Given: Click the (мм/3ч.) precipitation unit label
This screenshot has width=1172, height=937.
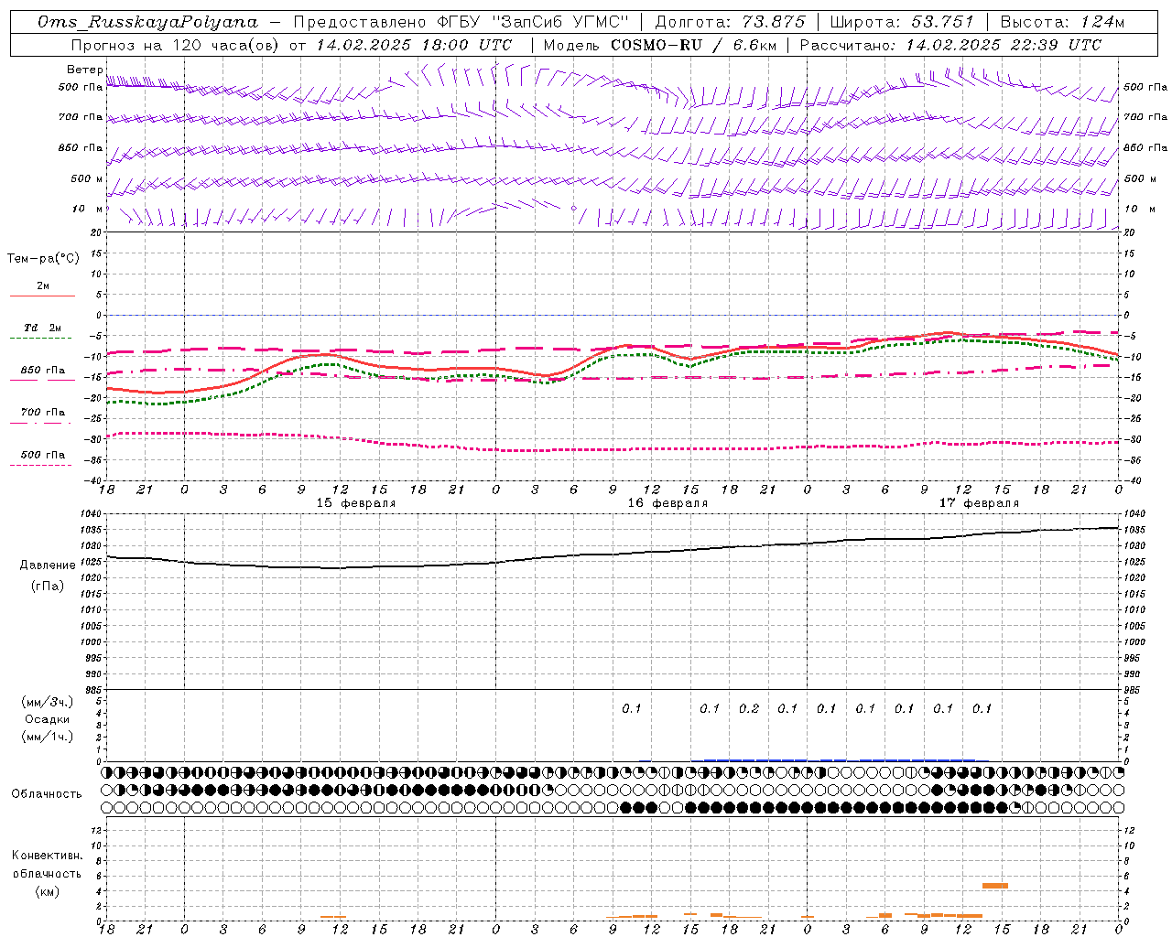Looking at the screenshot, I should pyautogui.click(x=48, y=702).
